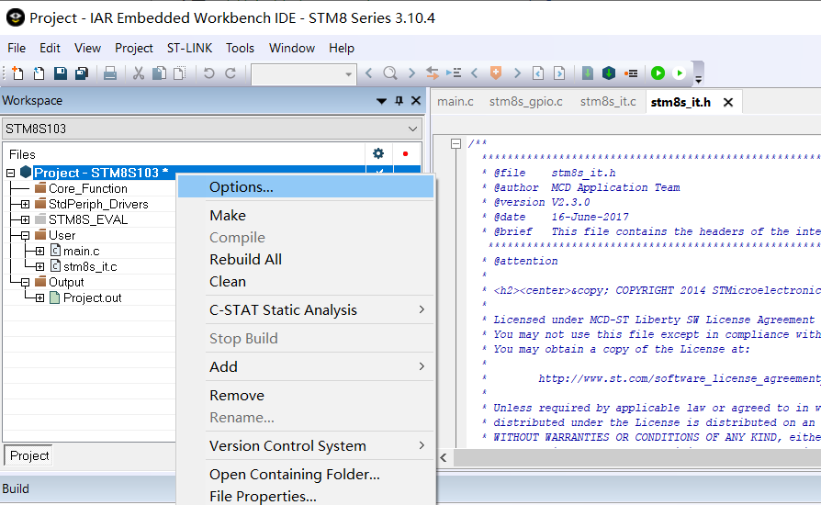Click the Save All toolbar icon
This screenshot has width=821, height=505.
(82, 73)
